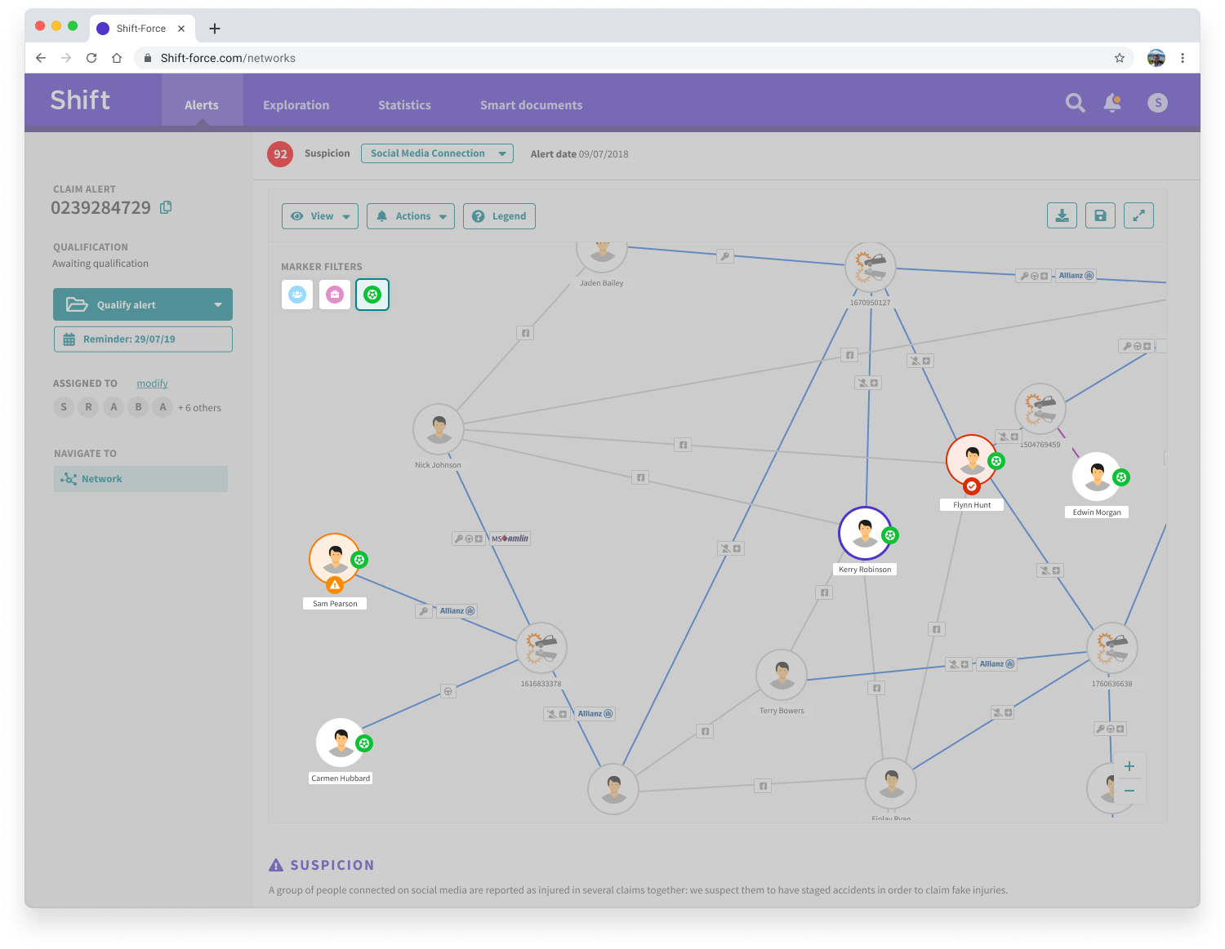The image size is (1225, 949).
Task: Select claim node 1670950127
Action: click(x=871, y=267)
